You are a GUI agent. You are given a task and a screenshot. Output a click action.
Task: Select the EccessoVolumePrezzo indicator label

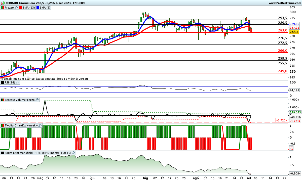[x=20, y=100]
